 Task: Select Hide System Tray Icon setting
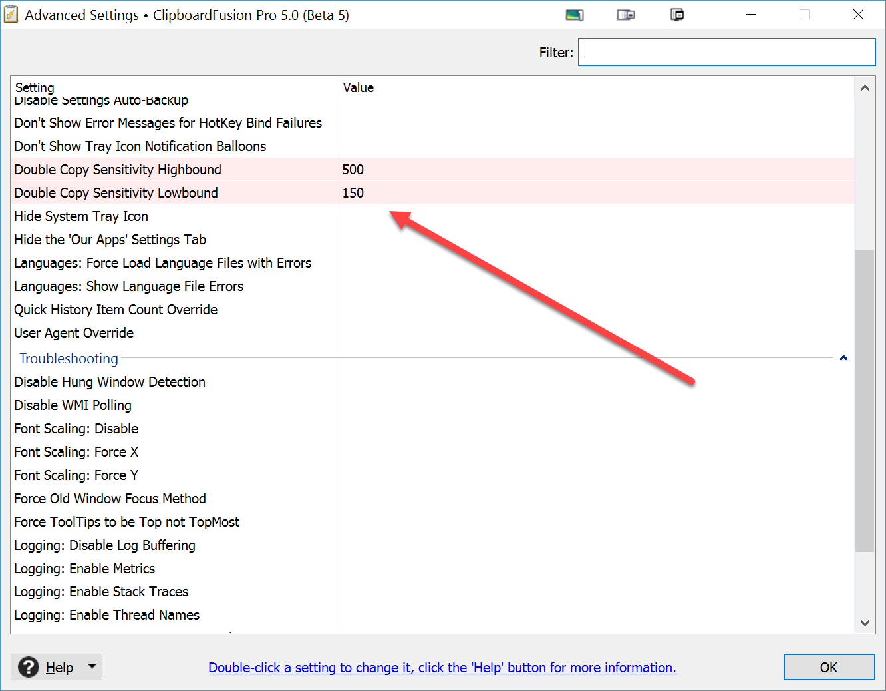pos(81,216)
